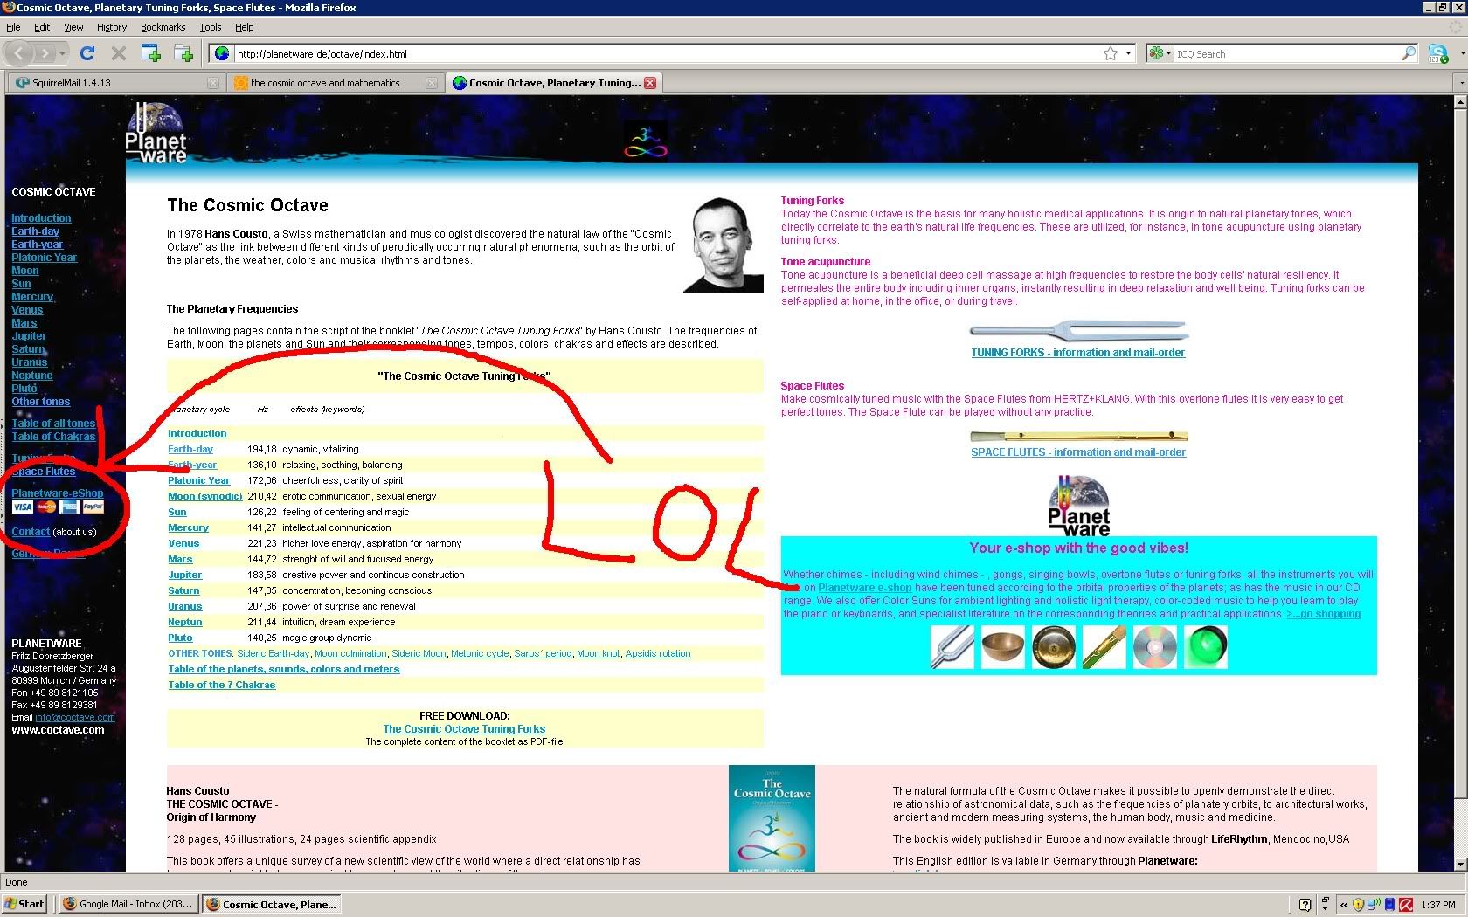Open the Contact link in the sidebar

(x=31, y=532)
